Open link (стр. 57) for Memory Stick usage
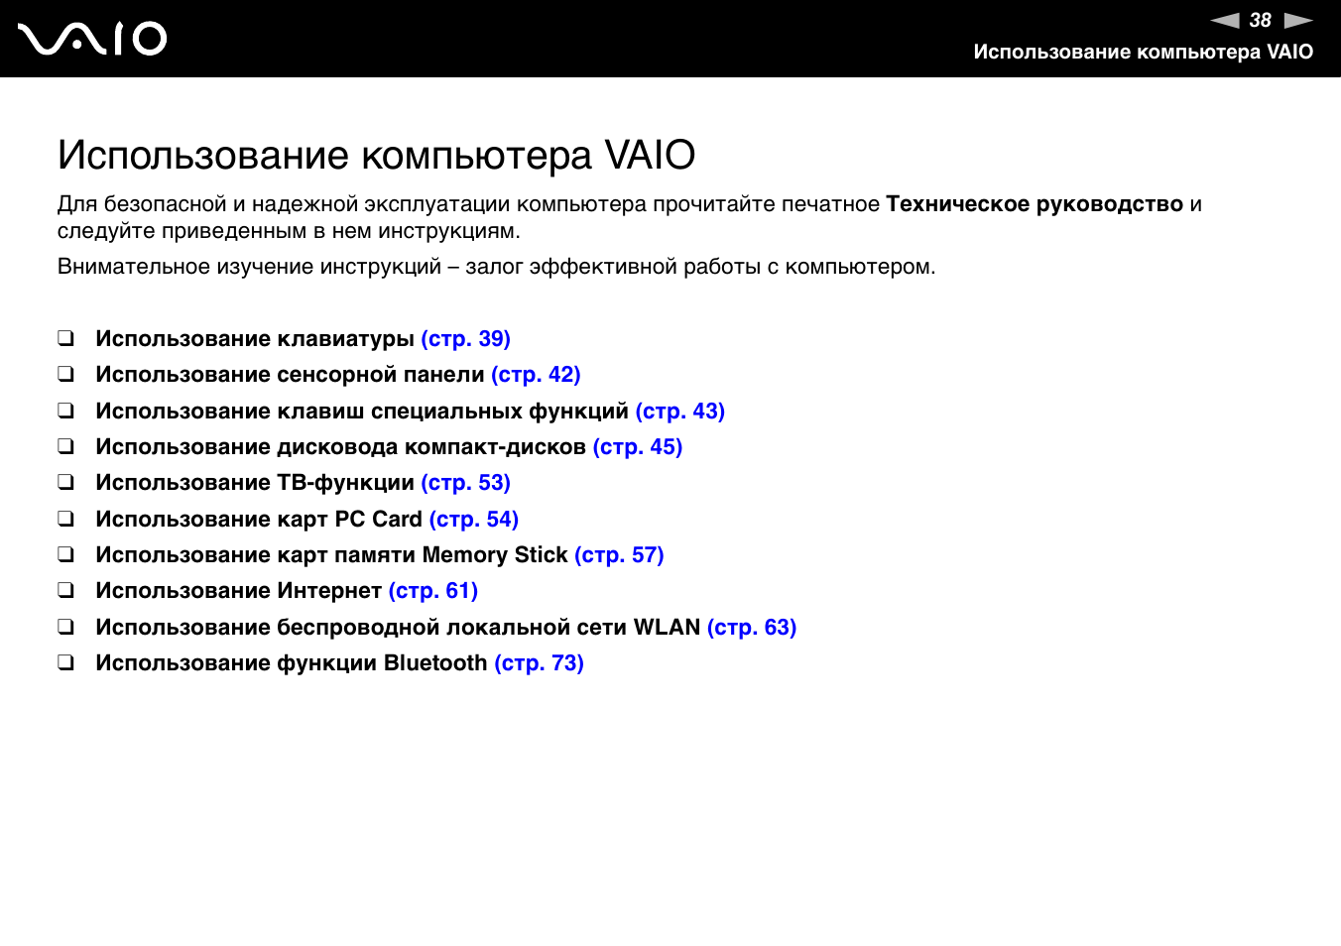Image resolution: width=1341 pixels, height=946 pixels. [x=619, y=555]
